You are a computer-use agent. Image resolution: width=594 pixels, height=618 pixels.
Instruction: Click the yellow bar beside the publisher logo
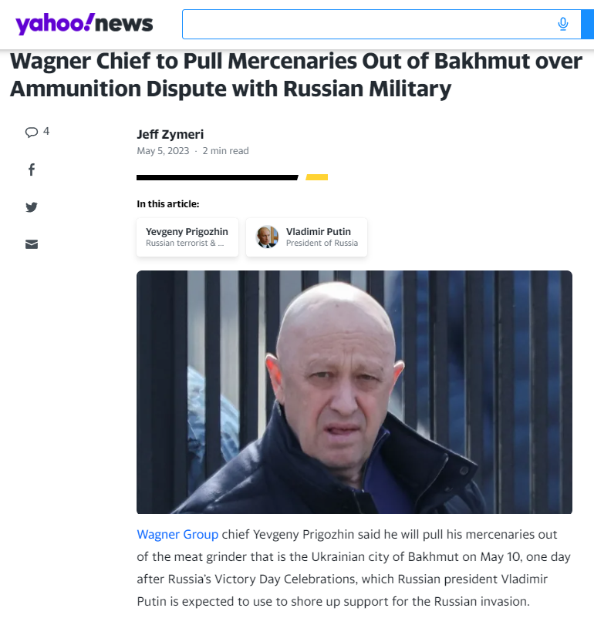[x=317, y=177]
